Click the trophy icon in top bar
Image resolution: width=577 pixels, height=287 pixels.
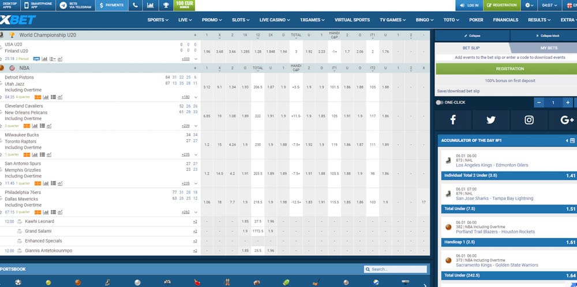[166, 5]
